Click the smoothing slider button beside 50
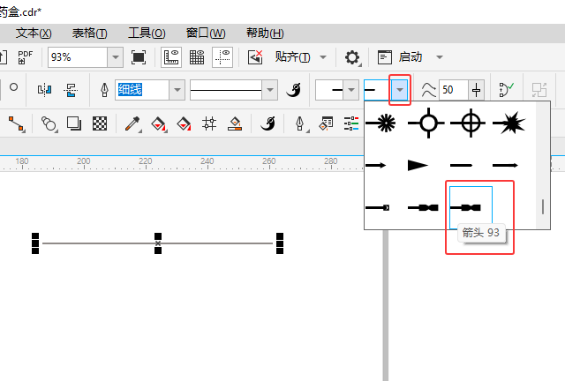 [x=476, y=90]
